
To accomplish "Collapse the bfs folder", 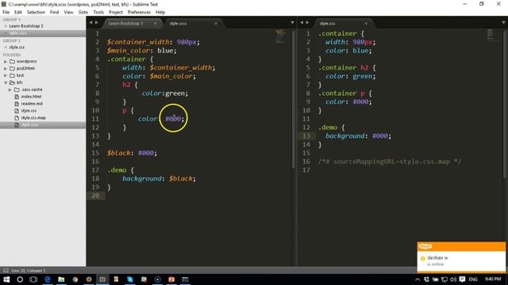I will click(x=6, y=82).
